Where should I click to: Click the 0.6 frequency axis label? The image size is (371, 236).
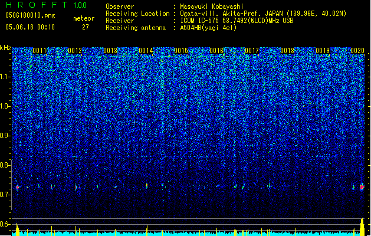[x=5, y=224]
